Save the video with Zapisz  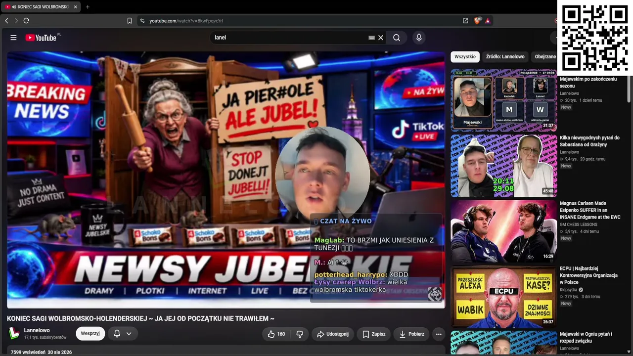pos(374,334)
